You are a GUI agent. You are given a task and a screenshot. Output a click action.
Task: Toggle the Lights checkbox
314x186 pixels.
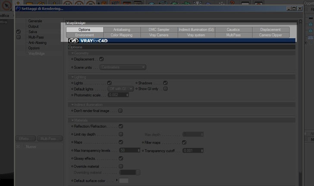coord(110,83)
